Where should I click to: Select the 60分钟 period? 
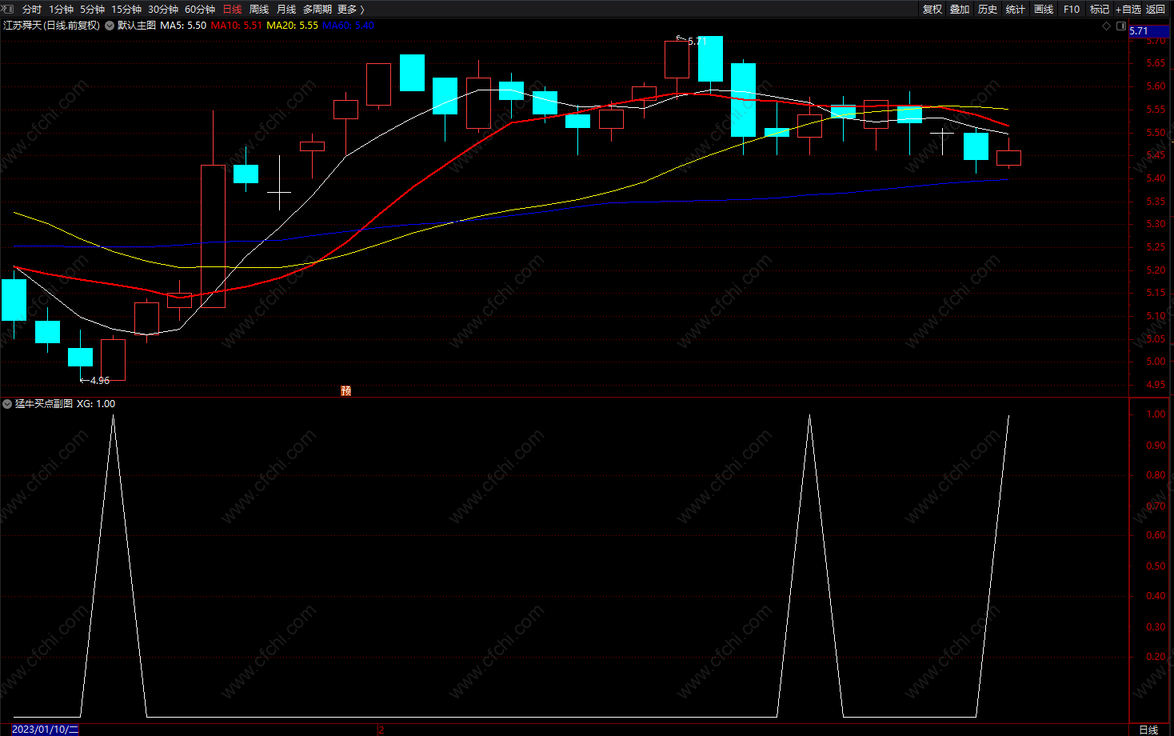click(200, 10)
